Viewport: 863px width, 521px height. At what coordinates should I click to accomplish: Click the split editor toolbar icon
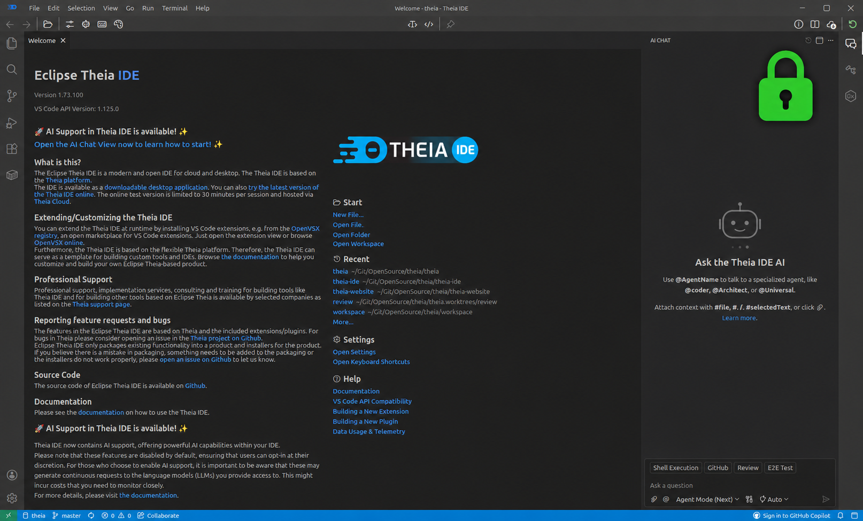point(815,24)
